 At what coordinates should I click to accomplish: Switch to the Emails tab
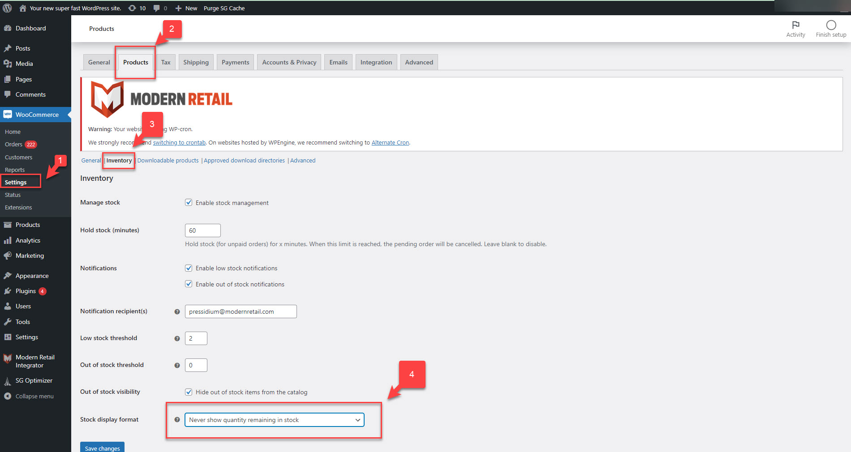338,62
